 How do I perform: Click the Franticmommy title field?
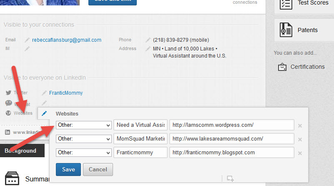coord(141,153)
